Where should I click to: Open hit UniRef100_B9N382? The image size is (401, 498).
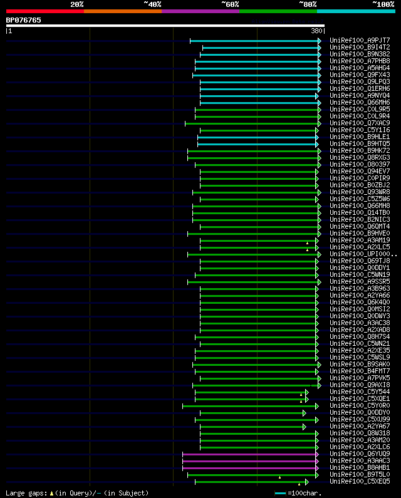360,54
